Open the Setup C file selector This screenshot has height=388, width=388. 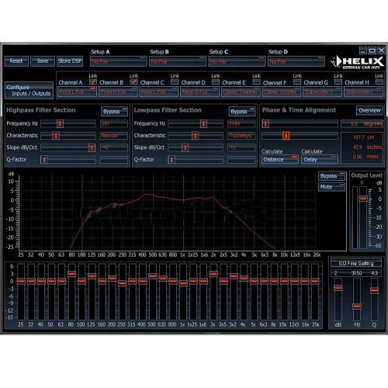tap(237, 61)
